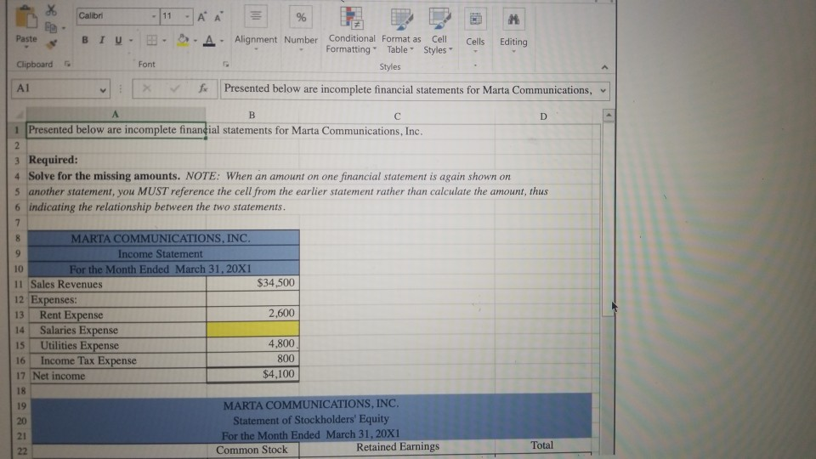Click the Increase Font Size icon
This screenshot has width=816, height=459.
pos(202,17)
